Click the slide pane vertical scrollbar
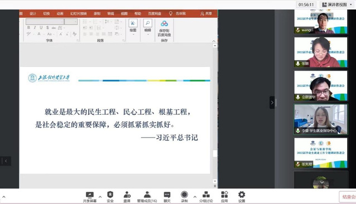The image size is (356, 204). click(x=215, y=114)
